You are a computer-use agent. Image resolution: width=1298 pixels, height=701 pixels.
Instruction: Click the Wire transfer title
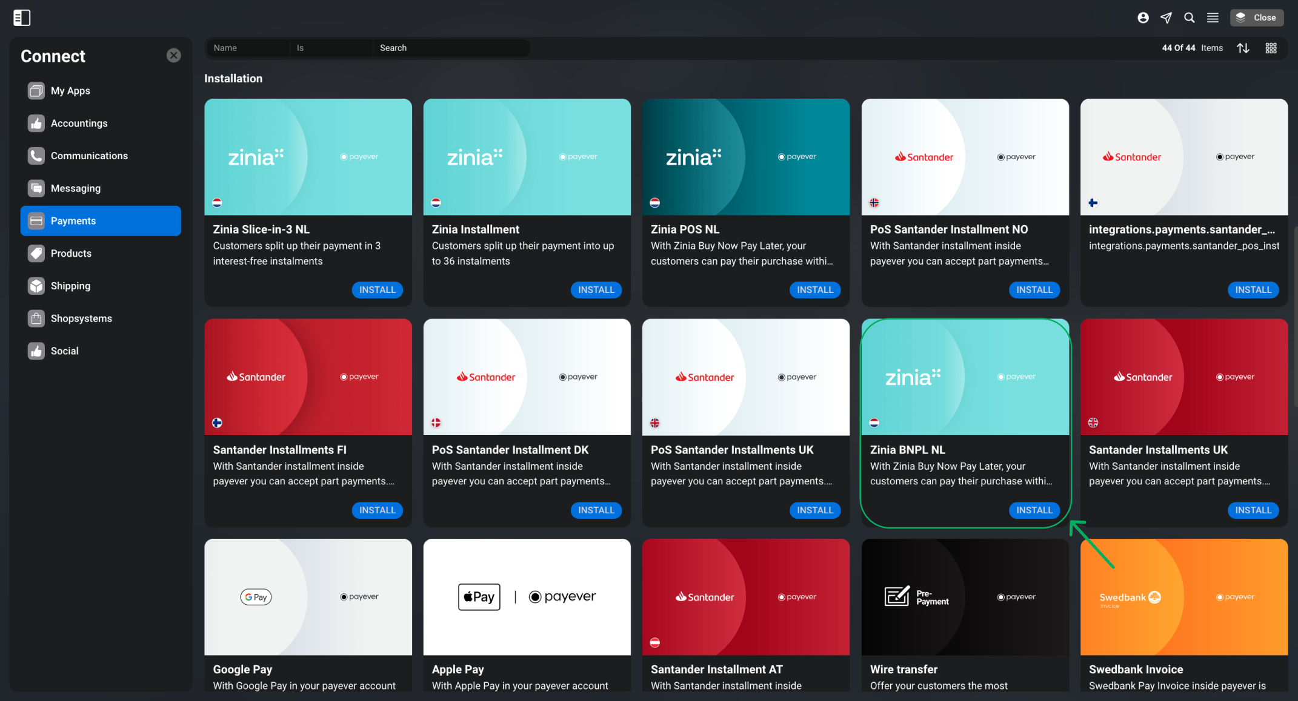click(x=904, y=670)
